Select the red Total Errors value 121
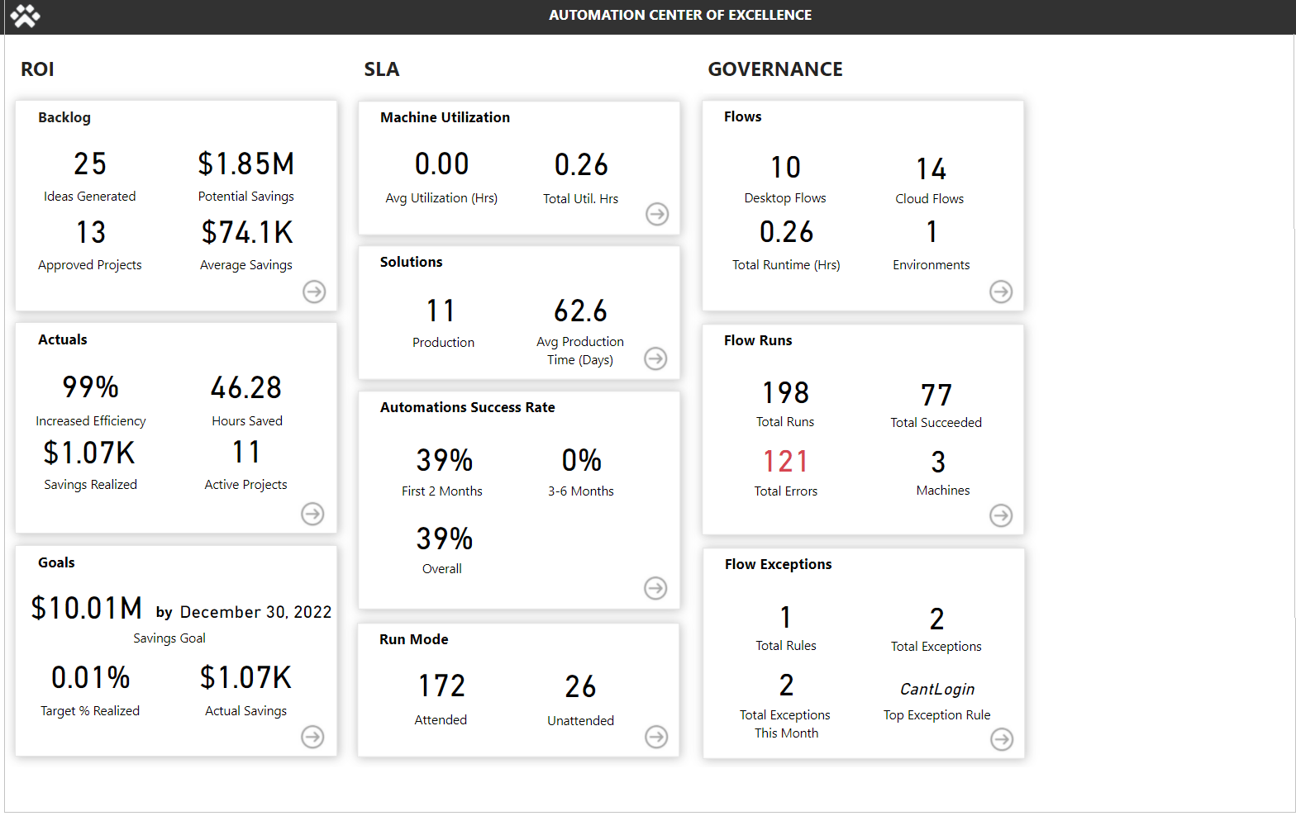Screen dimensions: 1296x816 785,462
